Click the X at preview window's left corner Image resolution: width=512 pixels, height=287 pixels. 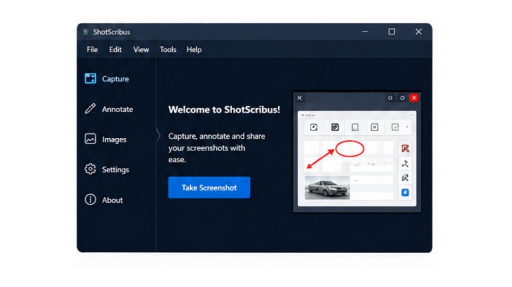pyautogui.click(x=299, y=98)
